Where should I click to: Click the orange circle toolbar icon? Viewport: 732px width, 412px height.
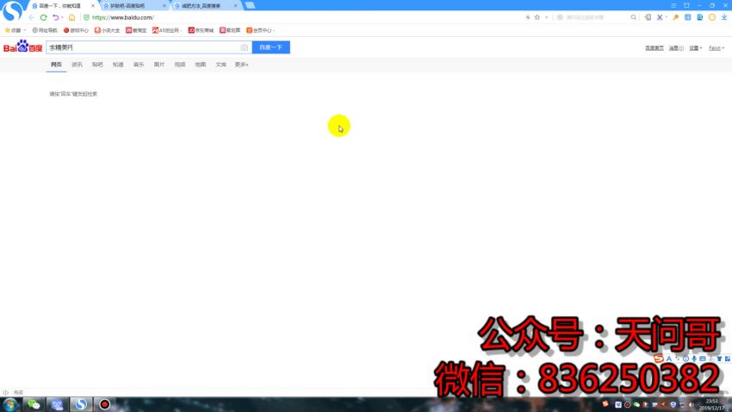tap(712, 18)
